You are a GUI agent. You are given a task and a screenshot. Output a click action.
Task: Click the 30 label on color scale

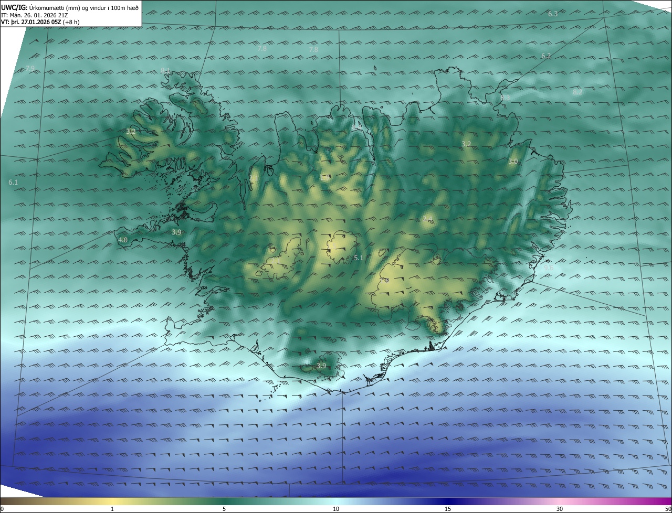pyautogui.click(x=560, y=509)
